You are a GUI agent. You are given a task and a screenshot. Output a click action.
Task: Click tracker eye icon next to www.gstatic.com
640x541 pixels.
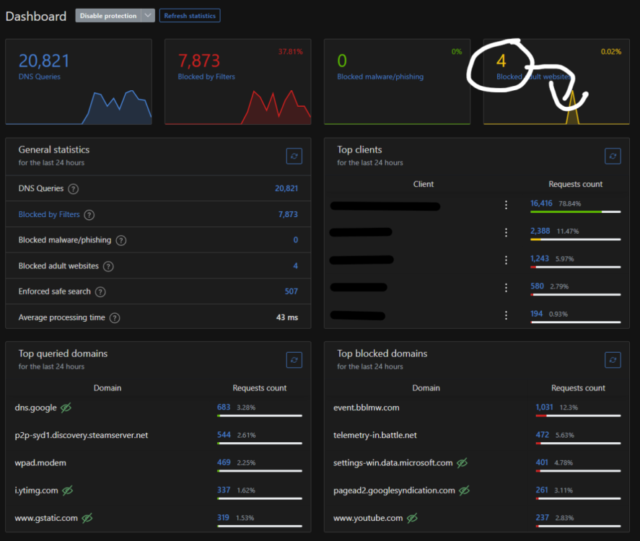(87, 518)
